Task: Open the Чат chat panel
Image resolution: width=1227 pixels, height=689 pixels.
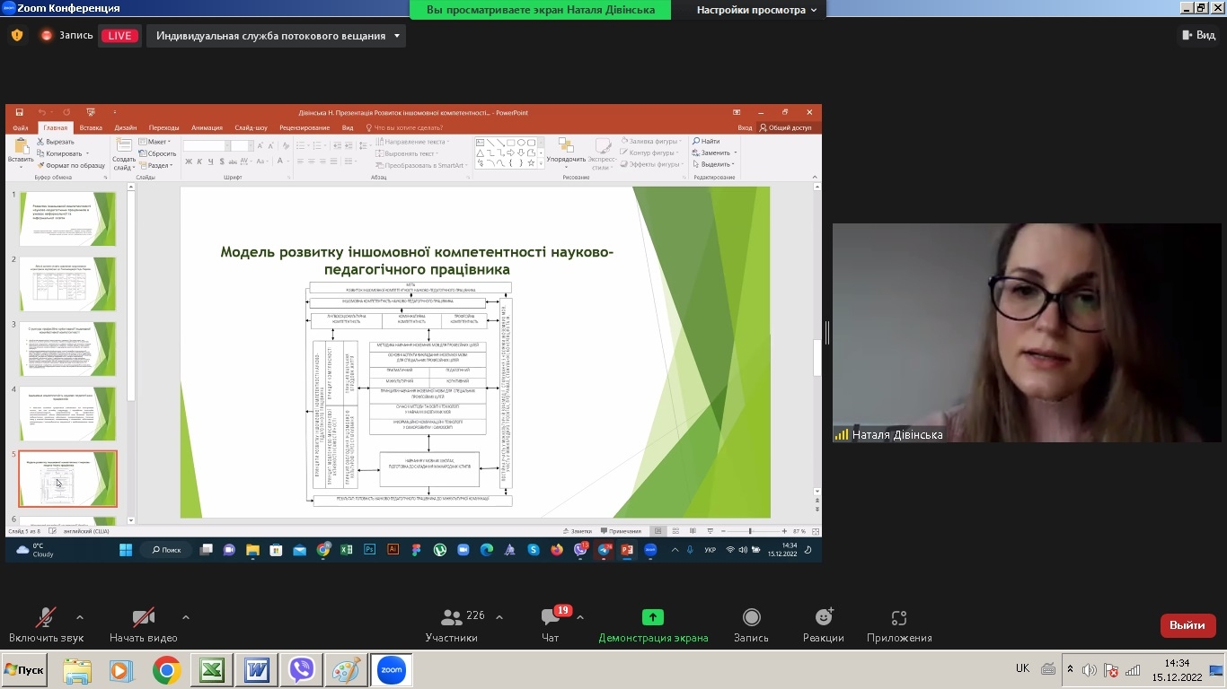Action: pos(551,624)
